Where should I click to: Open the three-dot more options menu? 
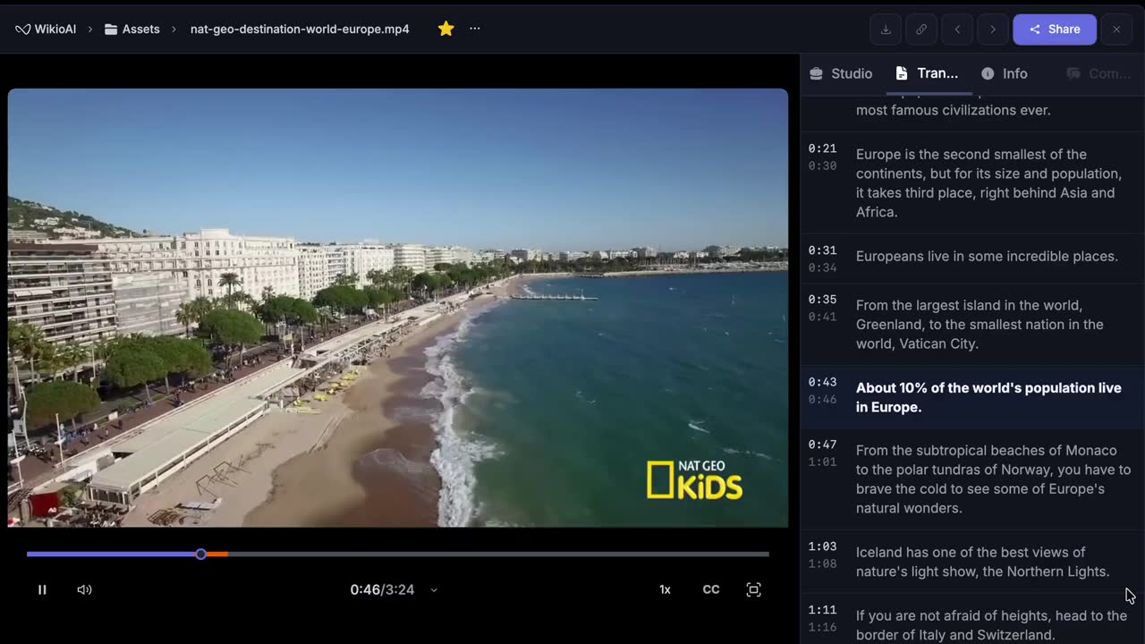(x=475, y=29)
